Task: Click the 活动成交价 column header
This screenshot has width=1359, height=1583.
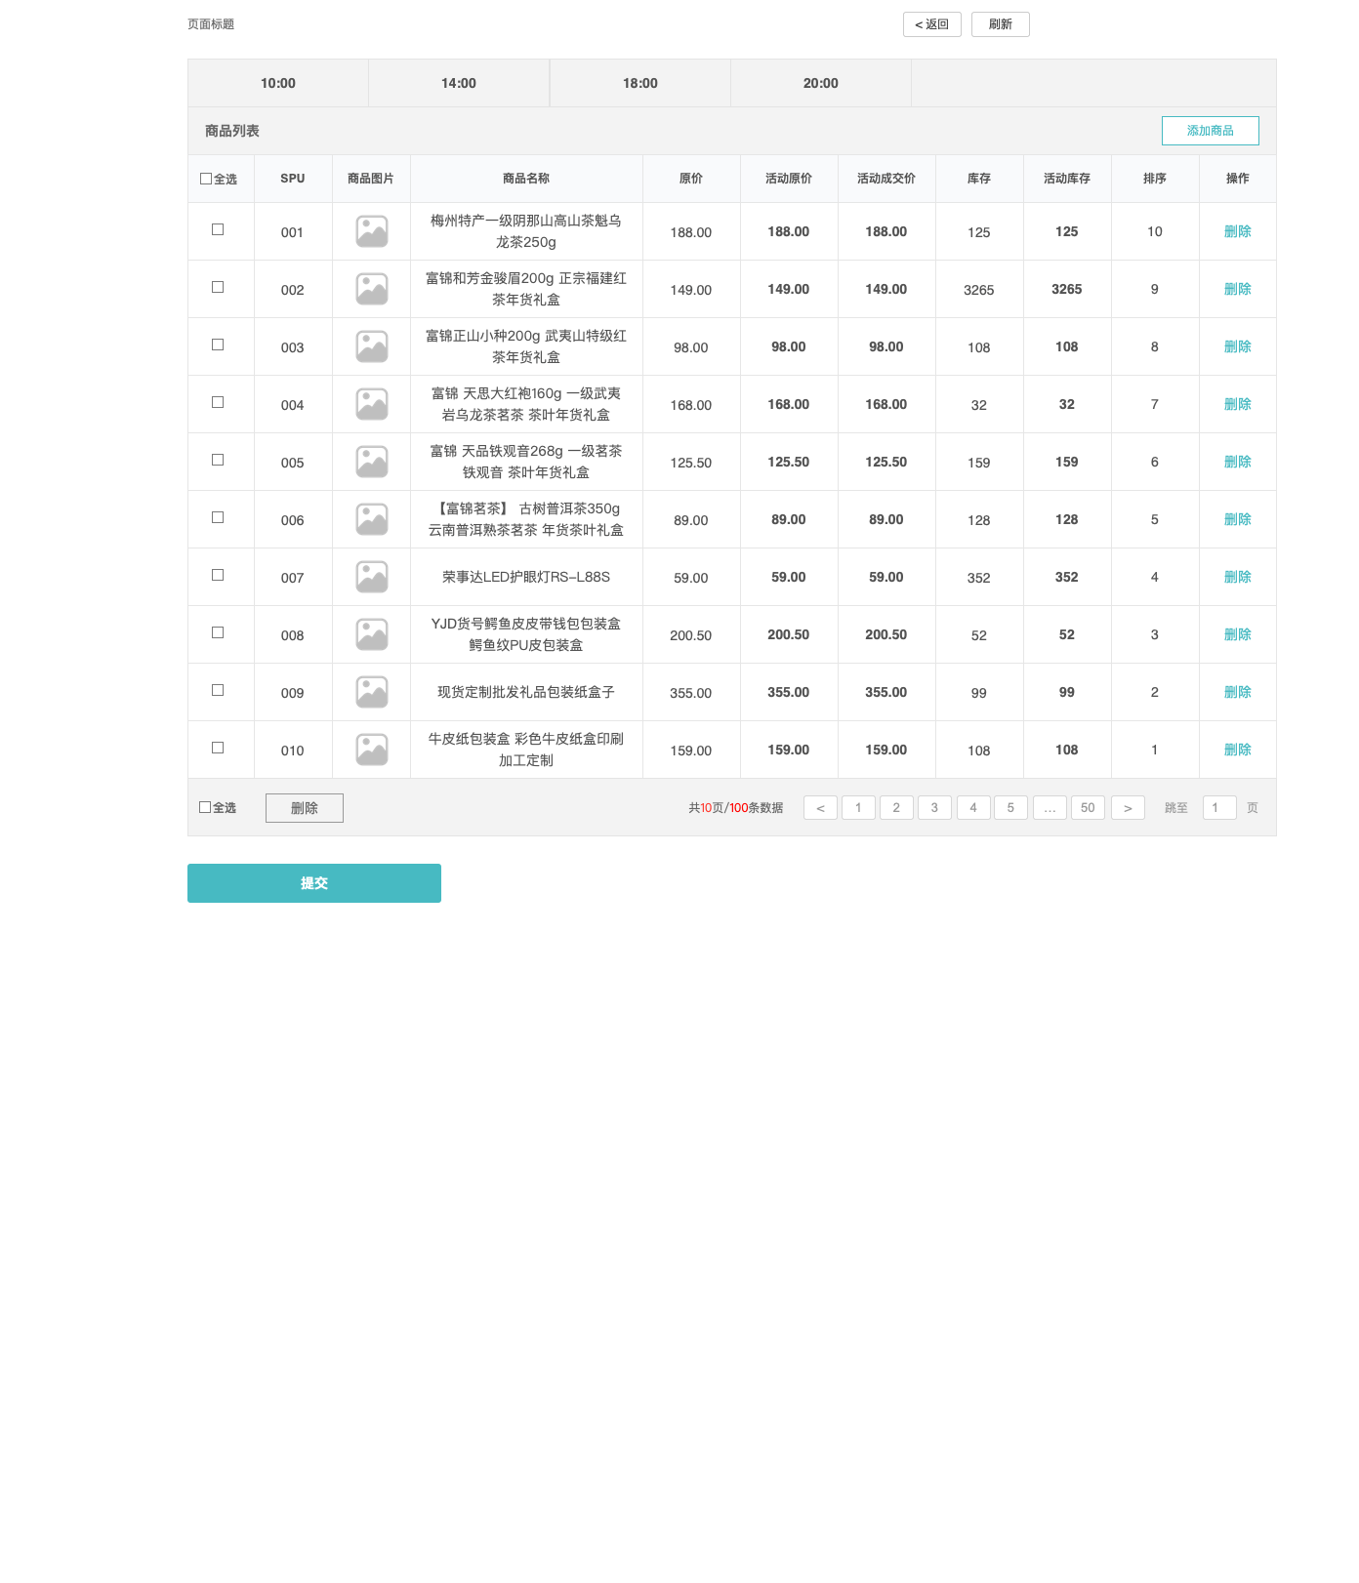Action: click(886, 179)
